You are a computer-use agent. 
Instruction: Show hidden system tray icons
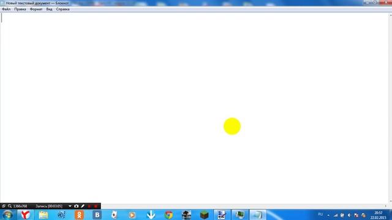tap(328, 215)
